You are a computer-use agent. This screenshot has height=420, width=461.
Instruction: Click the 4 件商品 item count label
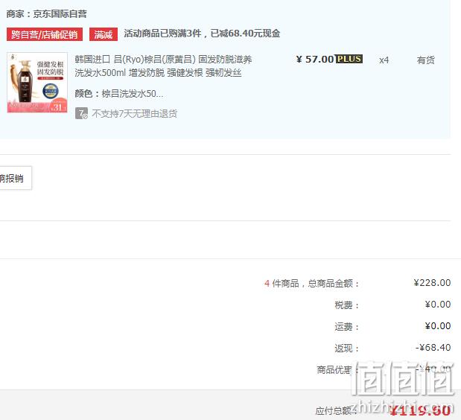point(282,284)
